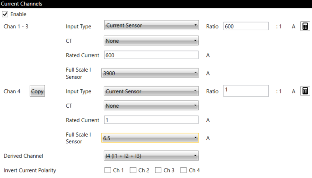
Task: Open Chan 1 - 3 CT dropdown
Action: (151, 41)
